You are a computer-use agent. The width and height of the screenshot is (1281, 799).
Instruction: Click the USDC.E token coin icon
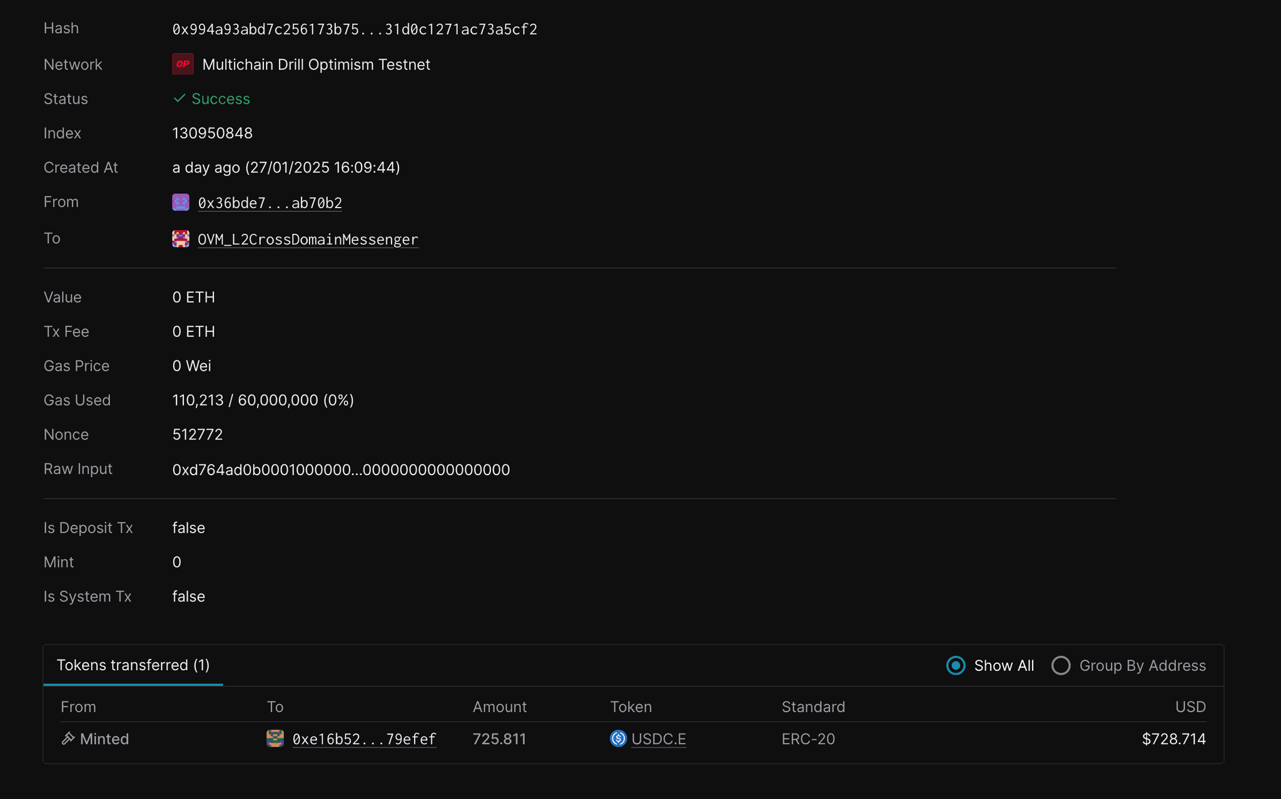point(618,738)
